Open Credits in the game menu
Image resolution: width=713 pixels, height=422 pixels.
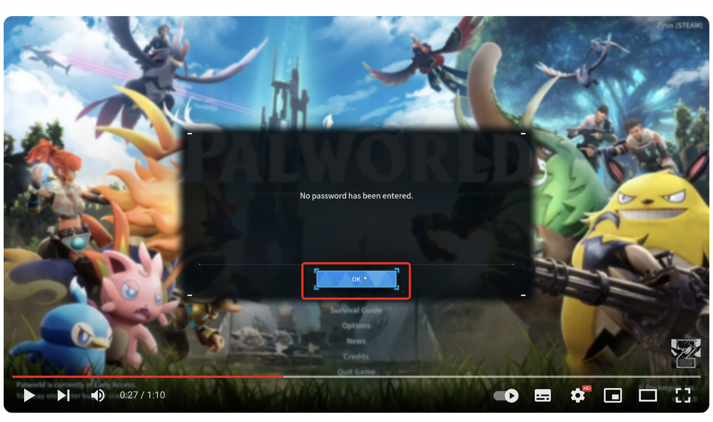(x=356, y=356)
